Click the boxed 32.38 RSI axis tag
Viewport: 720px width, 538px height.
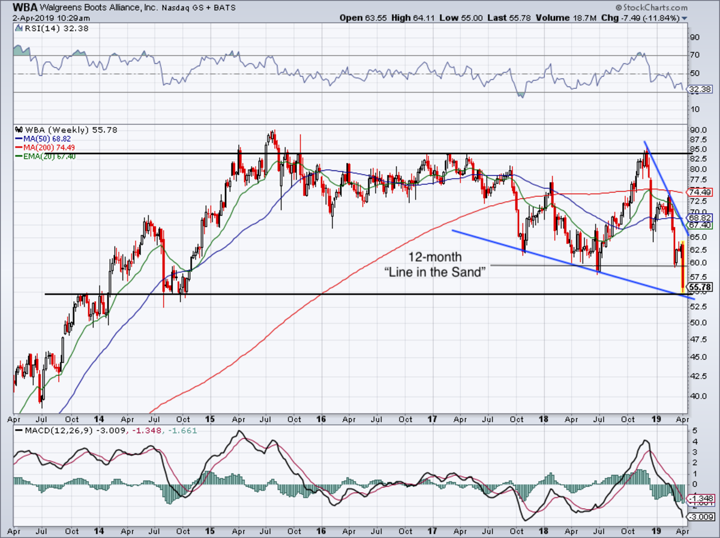pyautogui.click(x=700, y=88)
